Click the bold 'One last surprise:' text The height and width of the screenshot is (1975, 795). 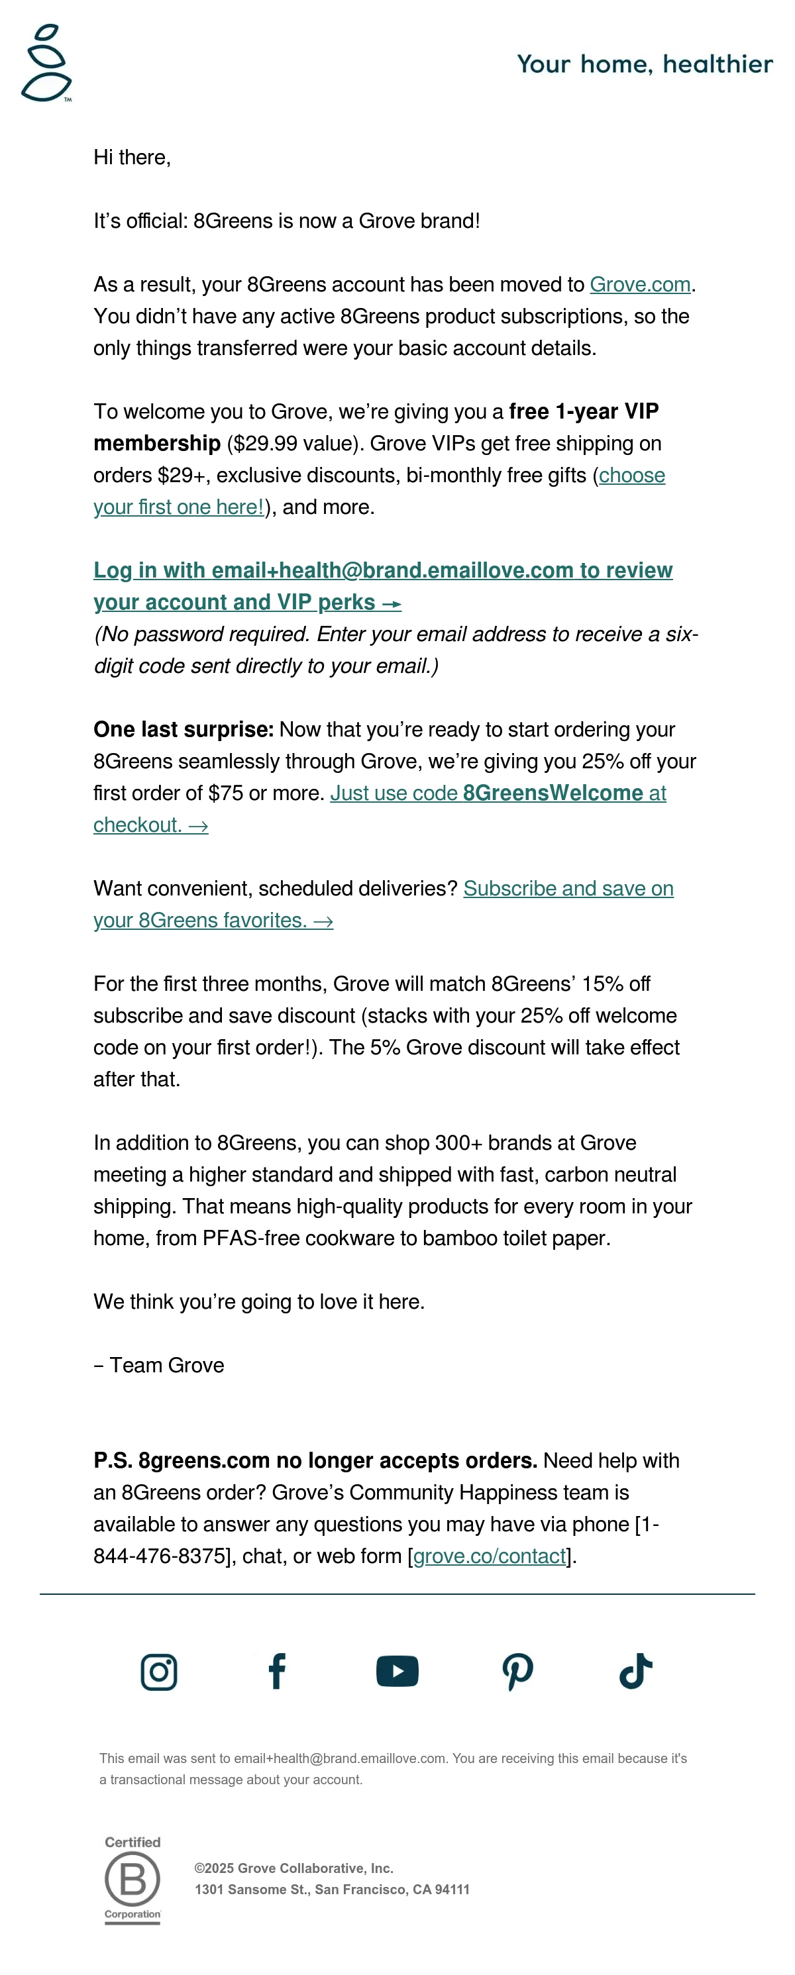coord(184,729)
